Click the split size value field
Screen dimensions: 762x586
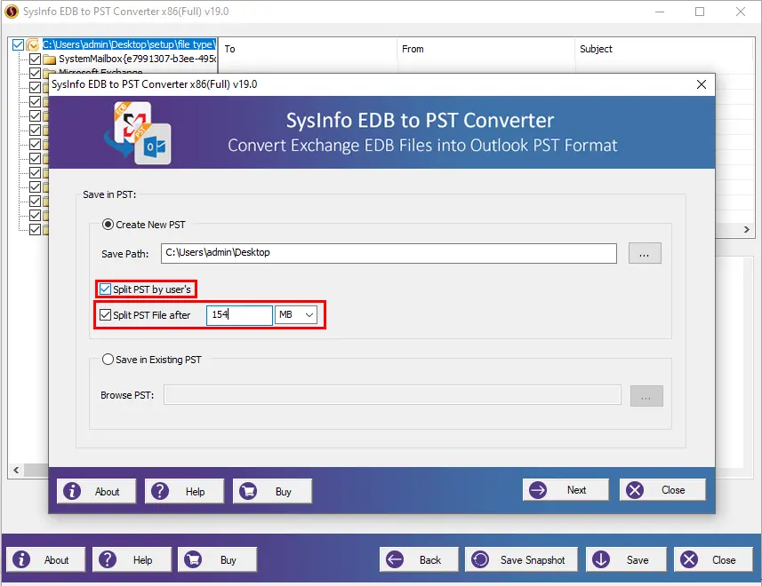point(239,315)
